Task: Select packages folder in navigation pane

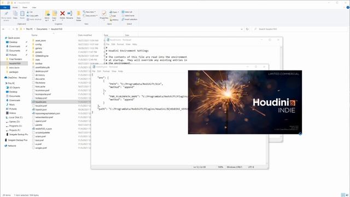Action: (x=14, y=72)
